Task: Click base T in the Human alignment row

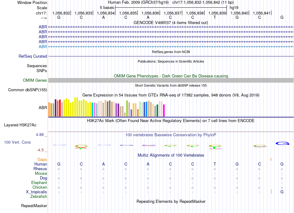Action: coord(215,164)
